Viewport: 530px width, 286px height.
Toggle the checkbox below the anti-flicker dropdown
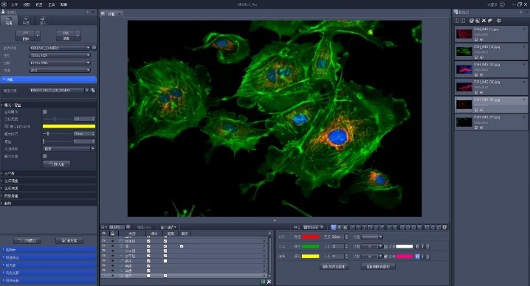pos(44,156)
